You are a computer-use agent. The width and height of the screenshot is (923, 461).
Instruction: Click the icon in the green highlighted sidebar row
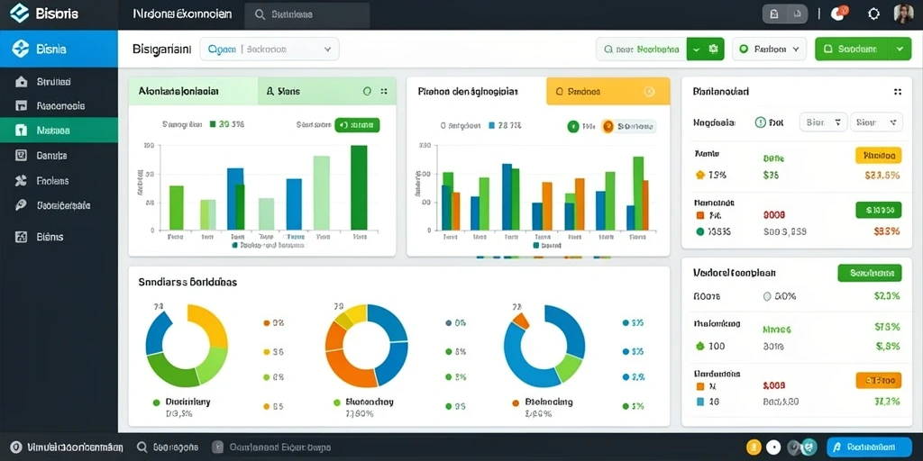(x=22, y=130)
